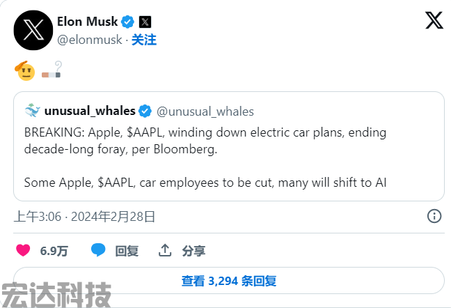Click the 回复 reply label
451x308 pixels.
[x=127, y=251]
